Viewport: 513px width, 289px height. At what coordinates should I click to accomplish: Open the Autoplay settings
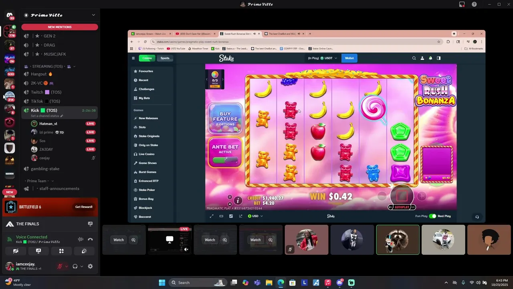(x=402, y=207)
